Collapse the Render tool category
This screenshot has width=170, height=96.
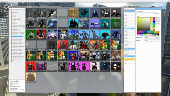[x=129, y=56]
